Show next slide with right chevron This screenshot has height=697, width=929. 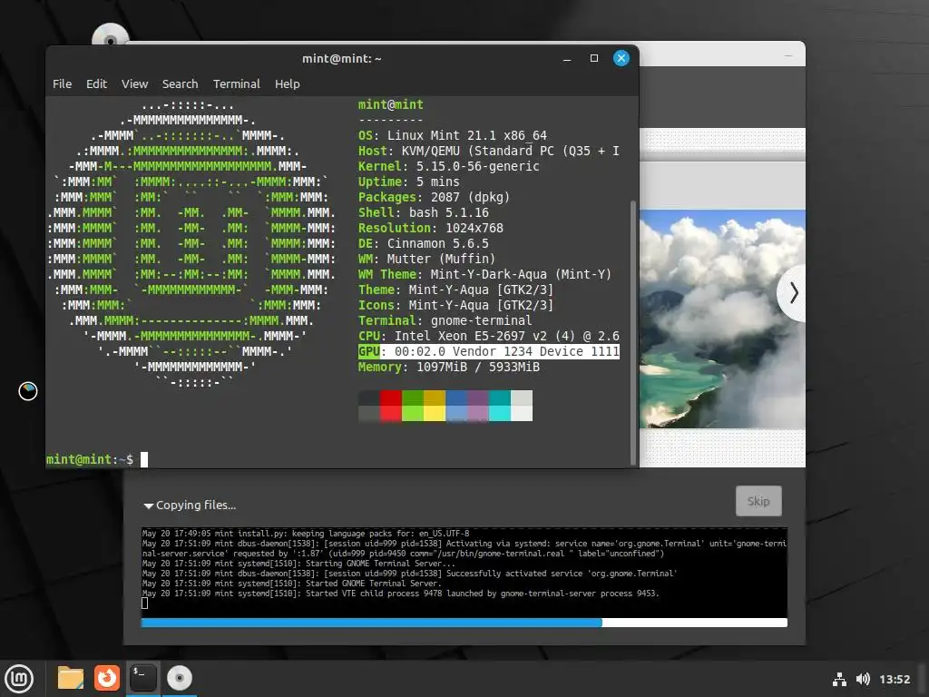click(x=793, y=293)
